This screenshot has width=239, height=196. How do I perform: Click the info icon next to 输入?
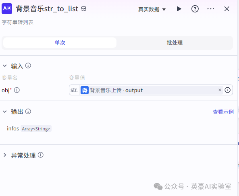click(x=28, y=66)
